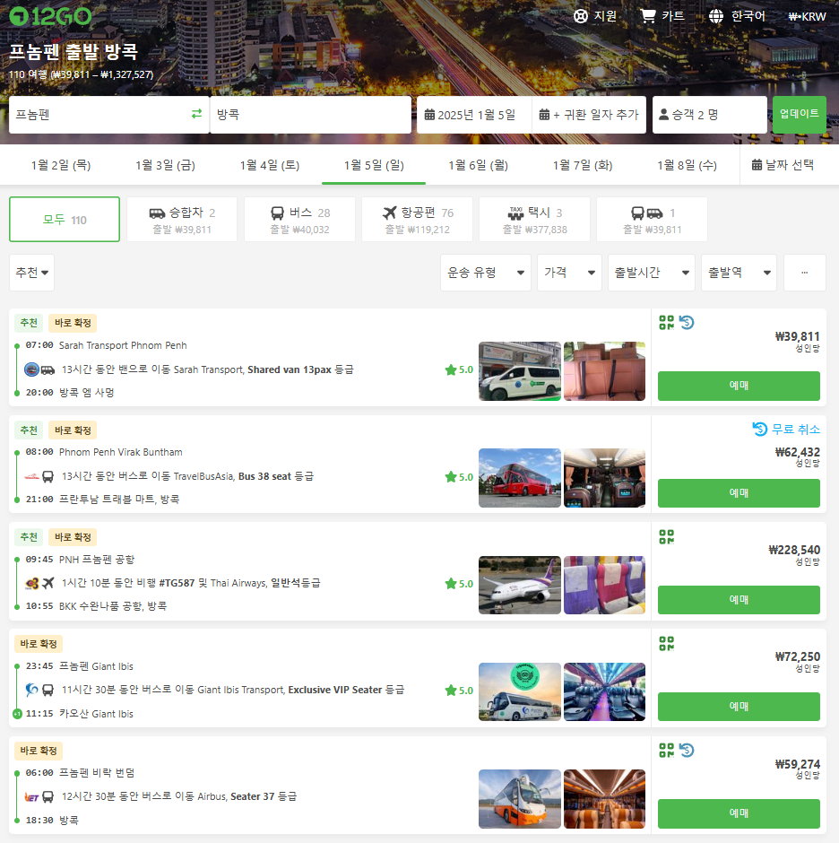Open support via lifebuoy 지원 icon

[x=595, y=16]
